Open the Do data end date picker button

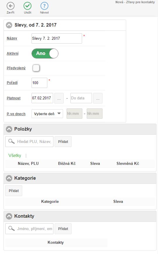98,98
